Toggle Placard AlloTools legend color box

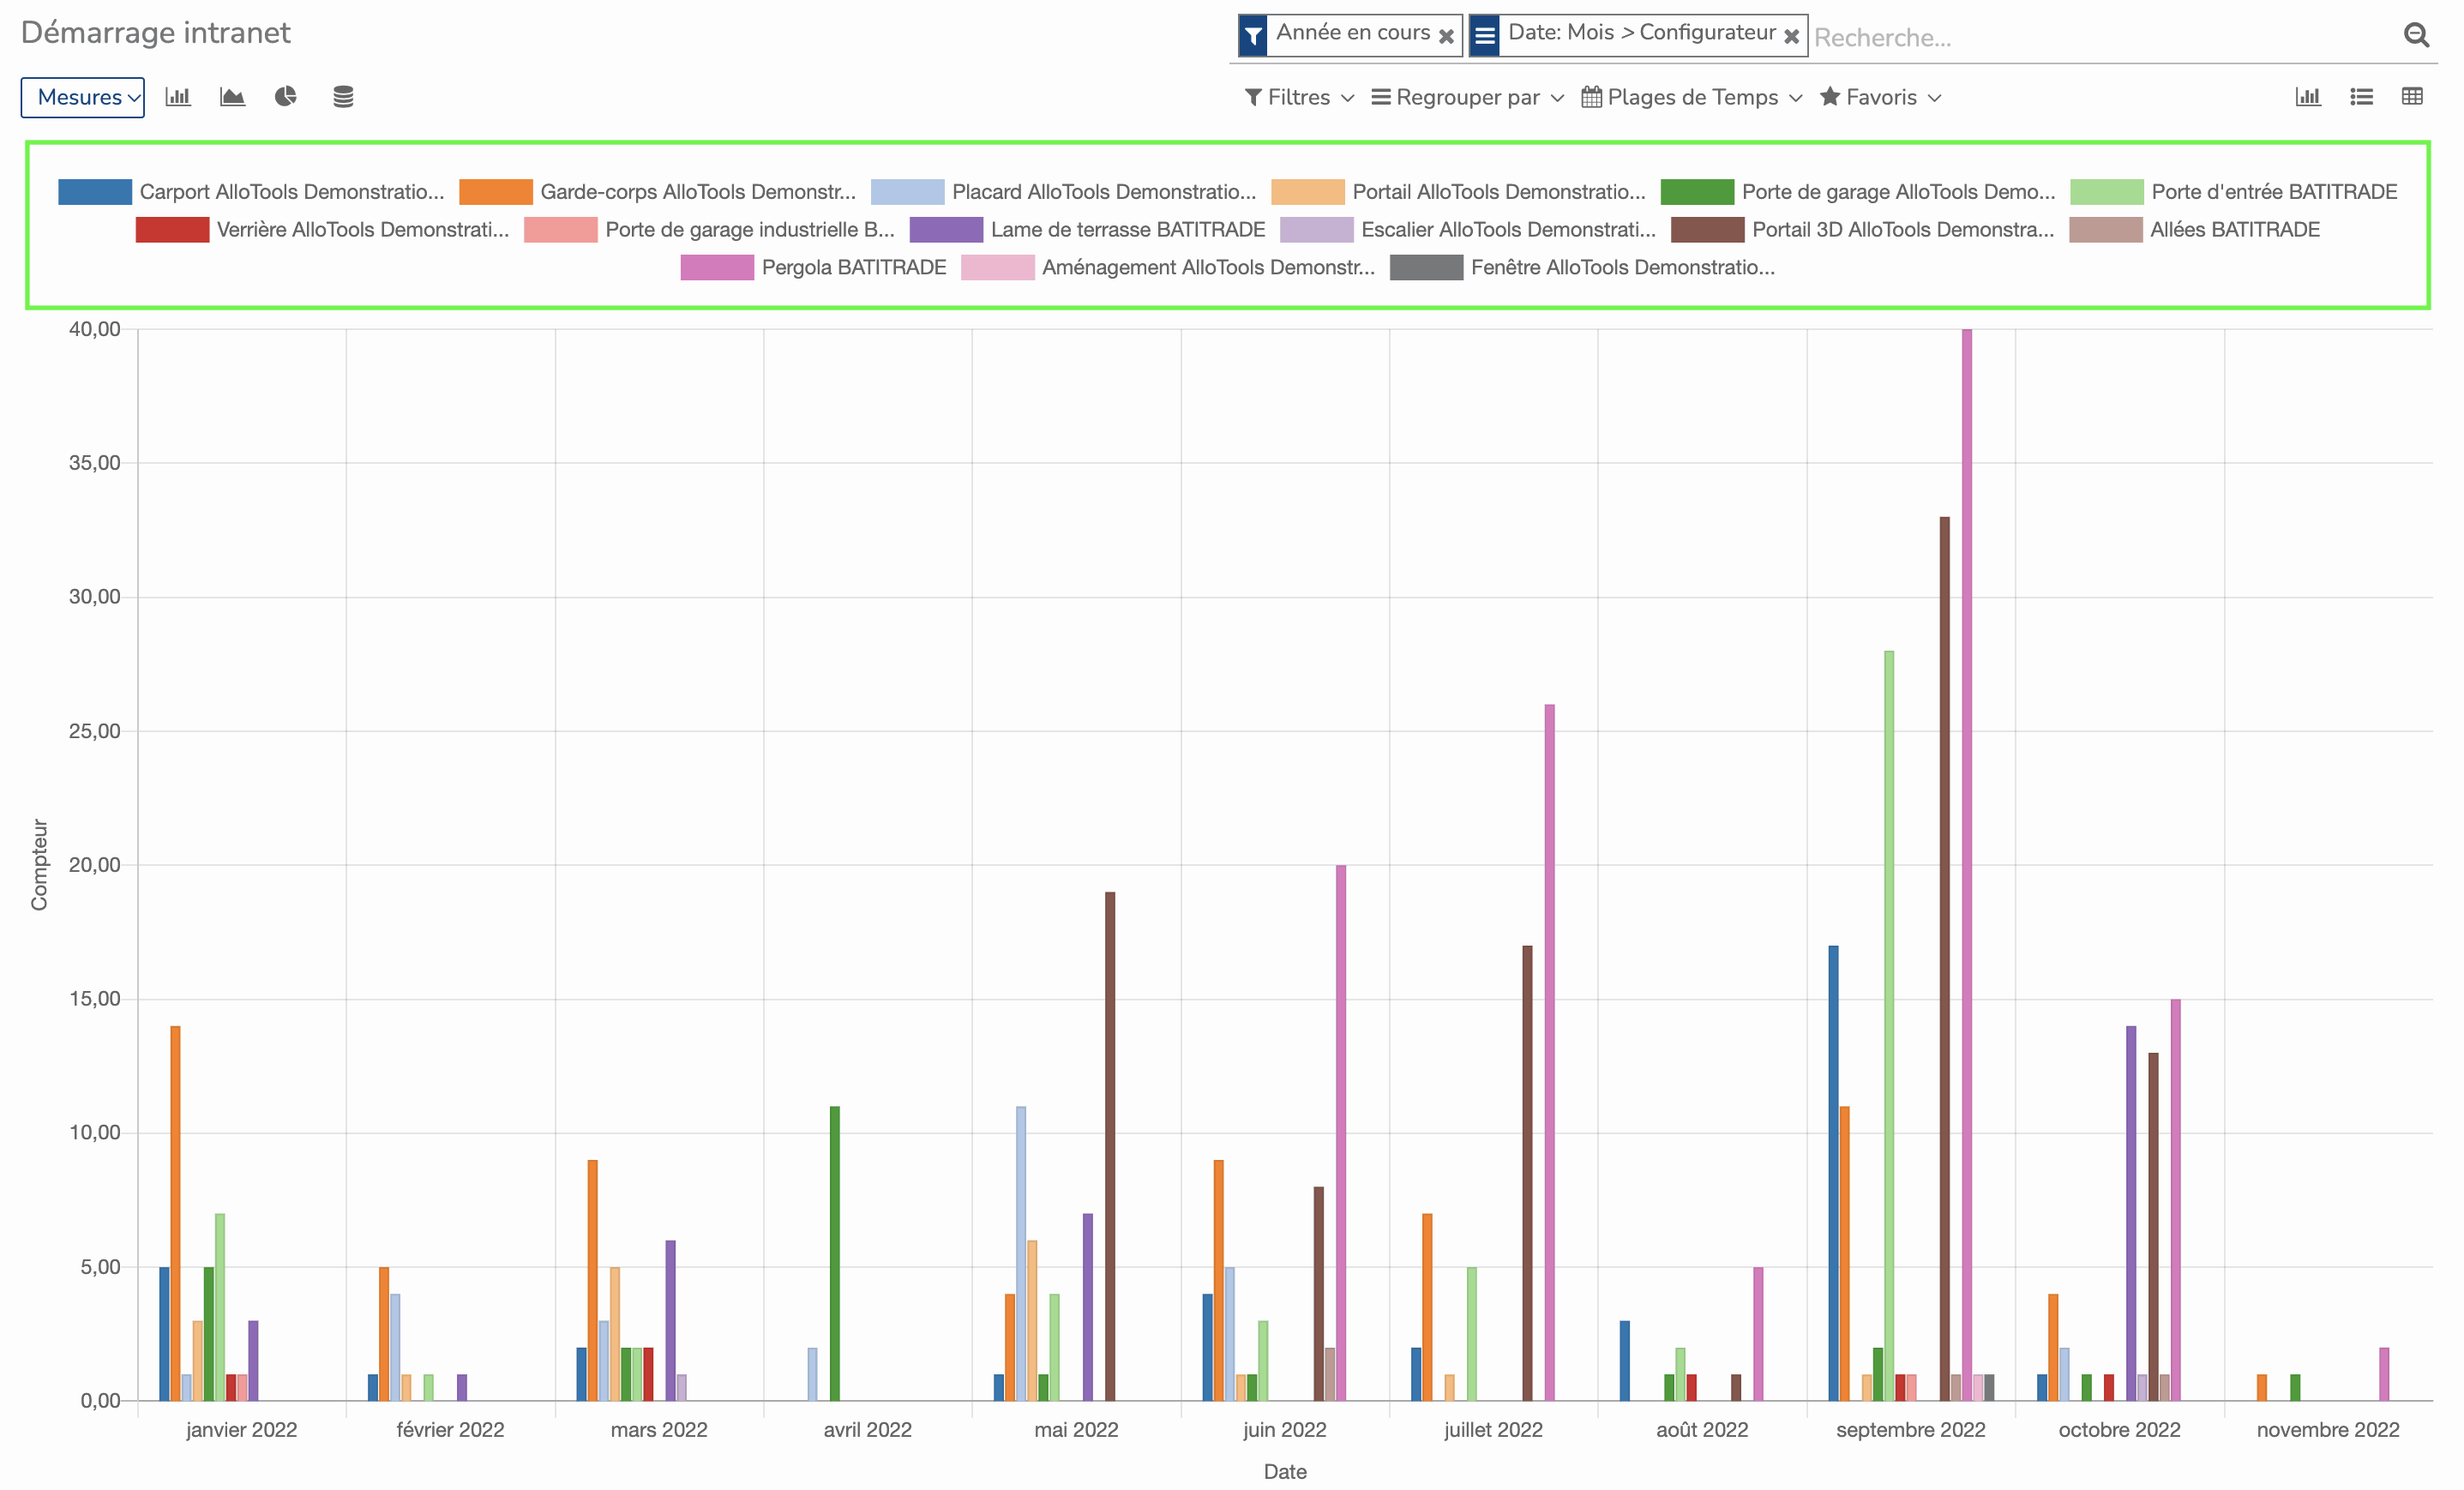907,192
